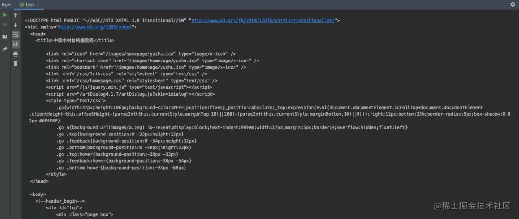Click the .go .top{background-position line
This screenshot has height=219, width=519.
tap(120, 134)
